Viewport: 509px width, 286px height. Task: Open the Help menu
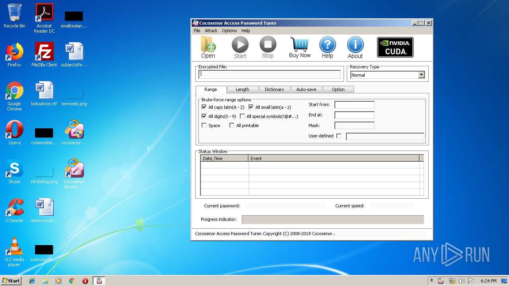(x=246, y=31)
